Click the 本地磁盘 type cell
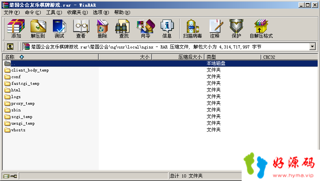 (x=216, y=63)
